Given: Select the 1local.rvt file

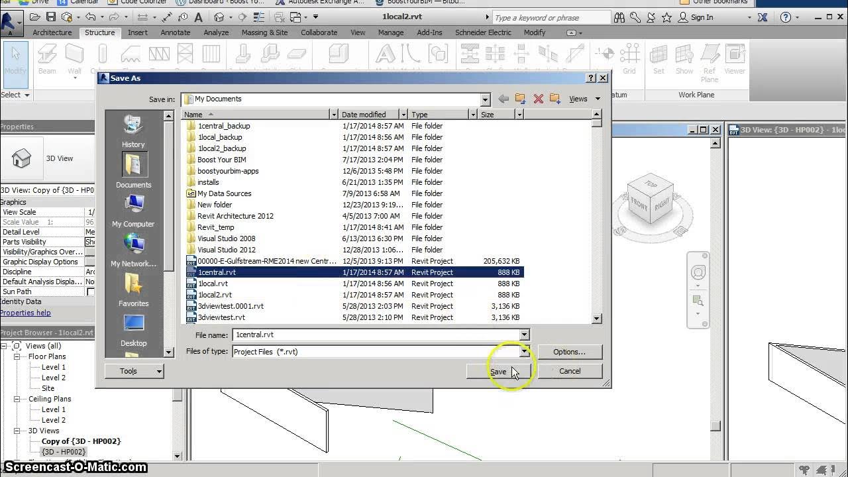Looking at the screenshot, I should pos(213,284).
